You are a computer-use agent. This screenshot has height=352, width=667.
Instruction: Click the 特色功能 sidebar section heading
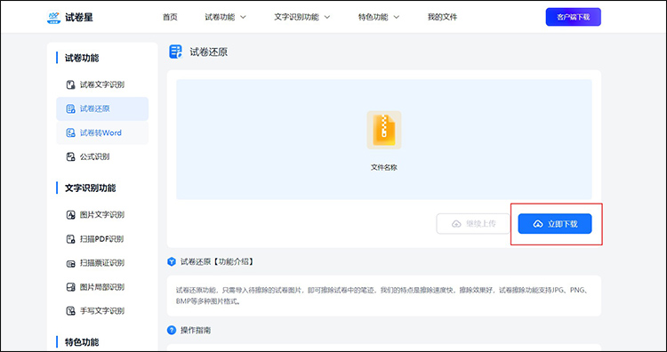tap(82, 342)
